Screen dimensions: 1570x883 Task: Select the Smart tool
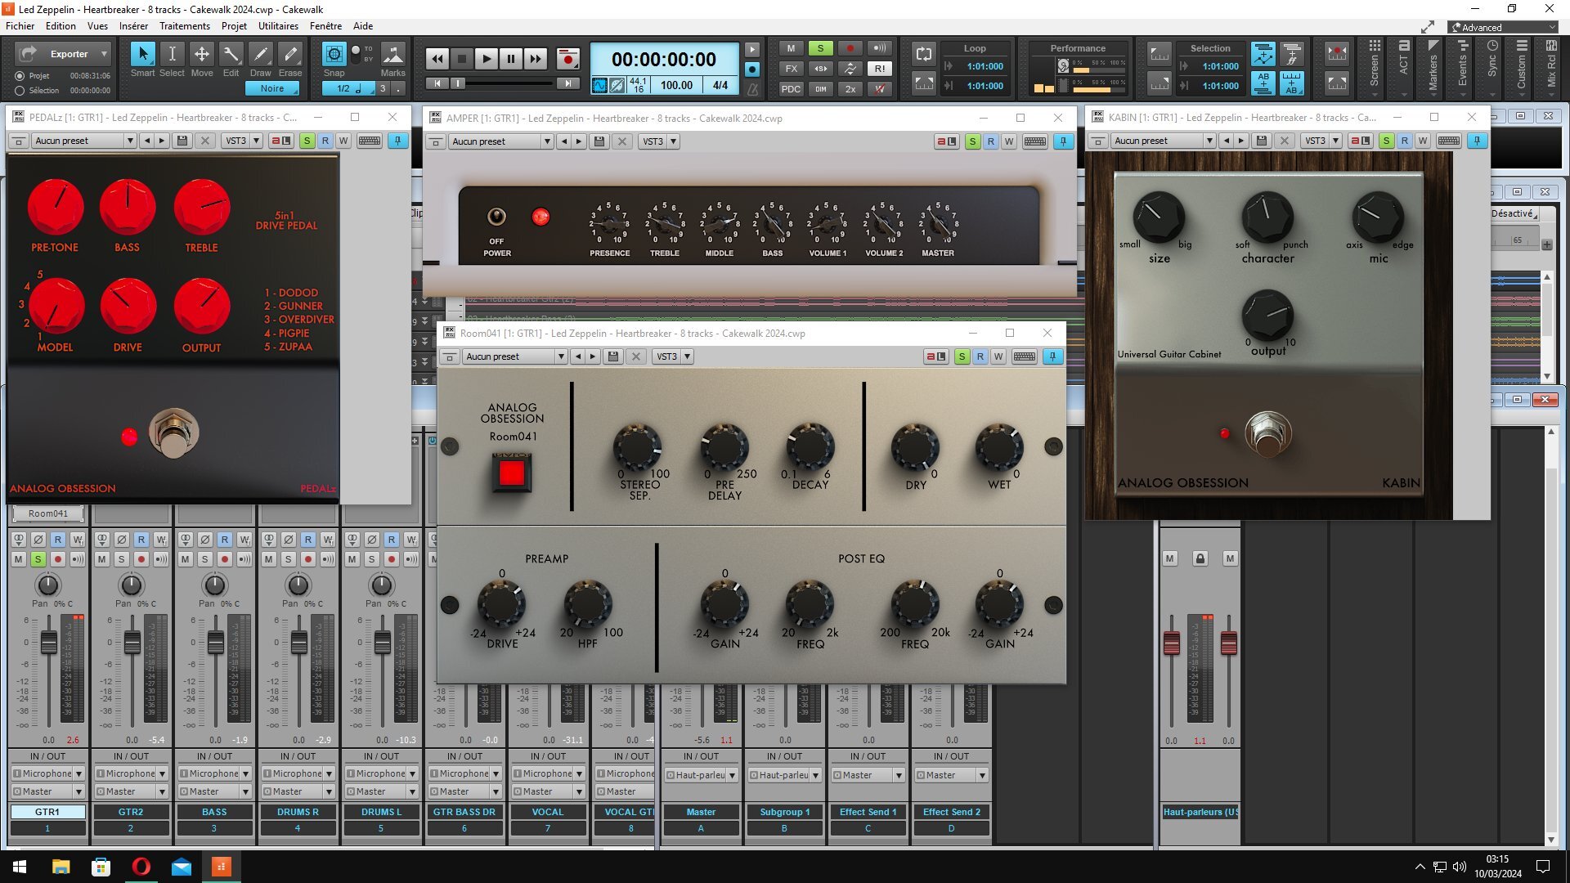pyautogui.click(x=143, y=54)
